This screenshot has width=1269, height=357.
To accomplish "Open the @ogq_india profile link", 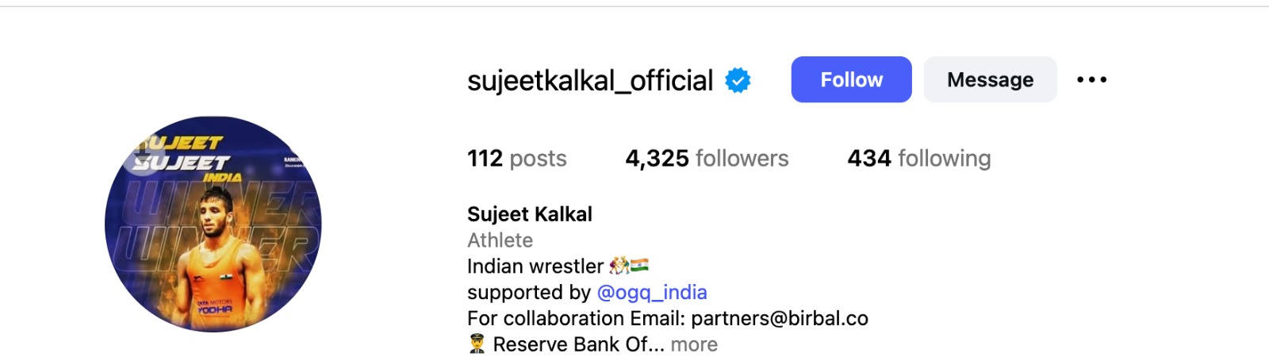I will [x=652, y=292].
